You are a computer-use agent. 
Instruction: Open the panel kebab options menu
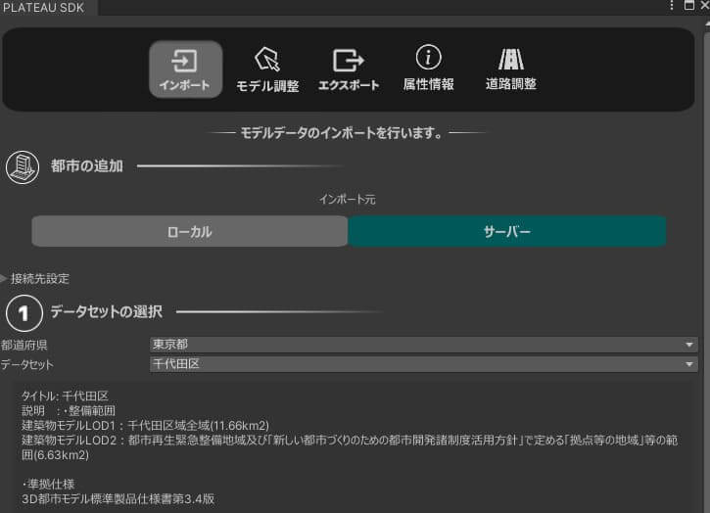tap(672, 5)
